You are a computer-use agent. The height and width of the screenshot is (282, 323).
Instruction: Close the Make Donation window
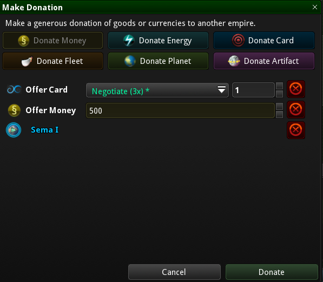tap(315, 7)
